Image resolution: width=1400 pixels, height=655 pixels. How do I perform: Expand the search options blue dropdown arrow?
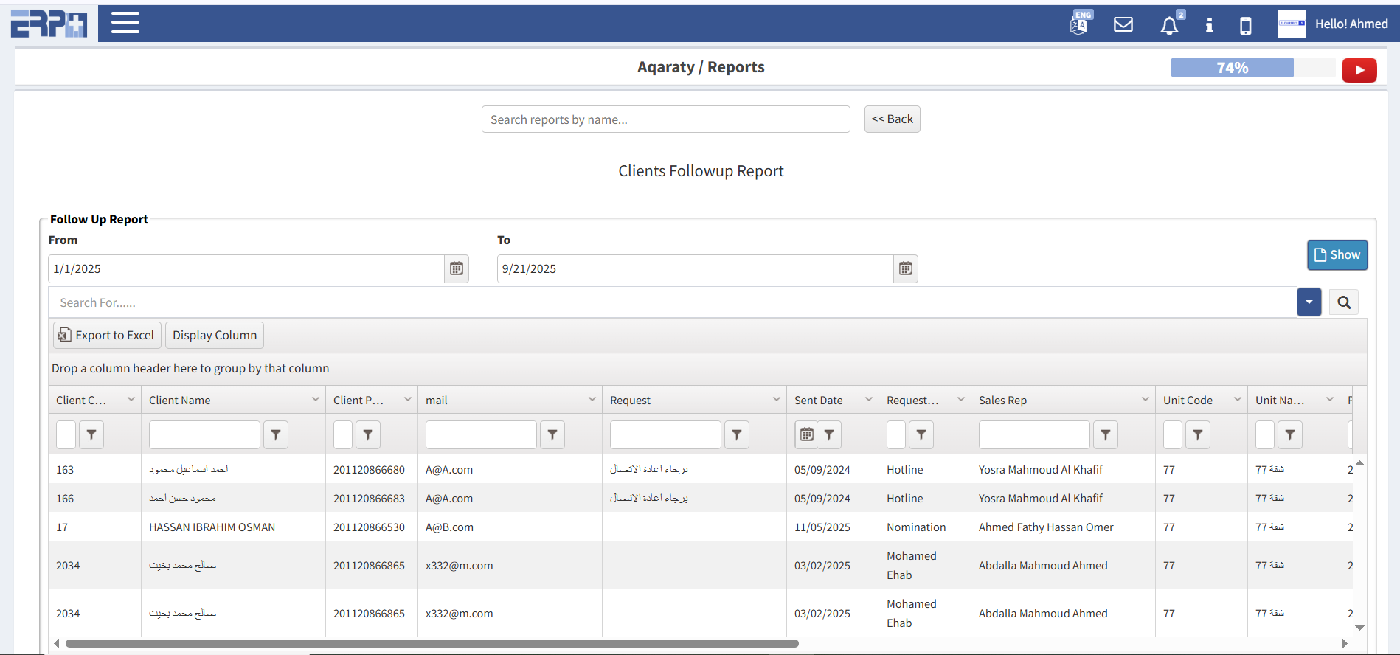coord(1309,302)
